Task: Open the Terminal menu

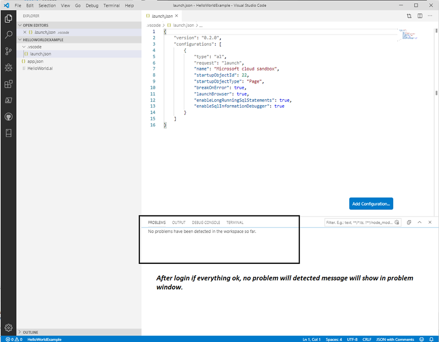Action: [112, 5]
